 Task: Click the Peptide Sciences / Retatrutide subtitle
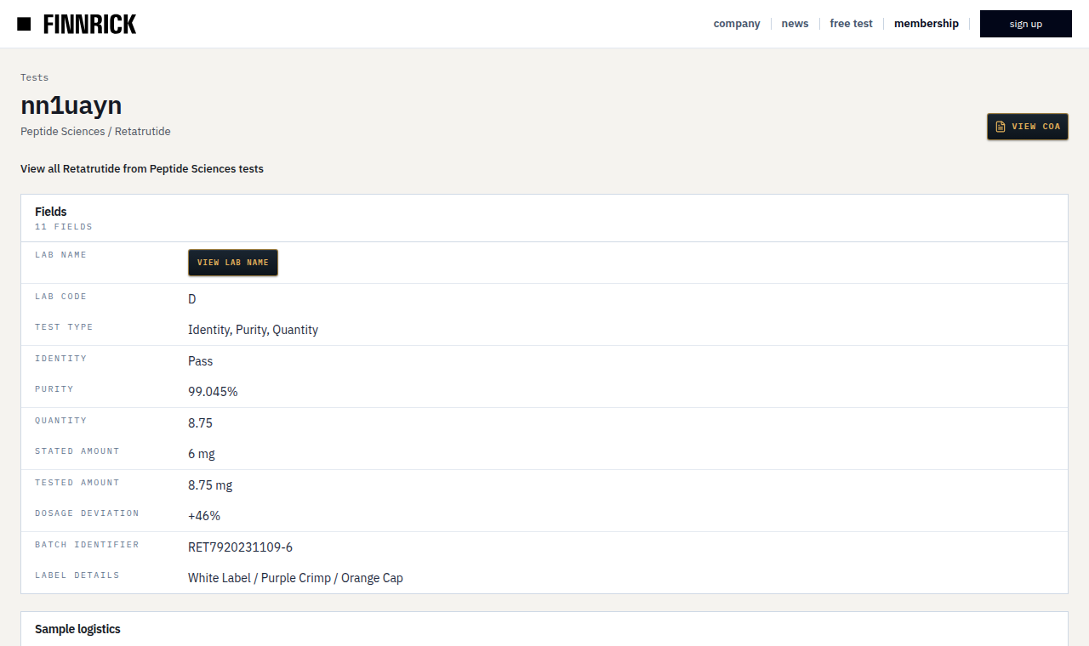tap(95, 132)
